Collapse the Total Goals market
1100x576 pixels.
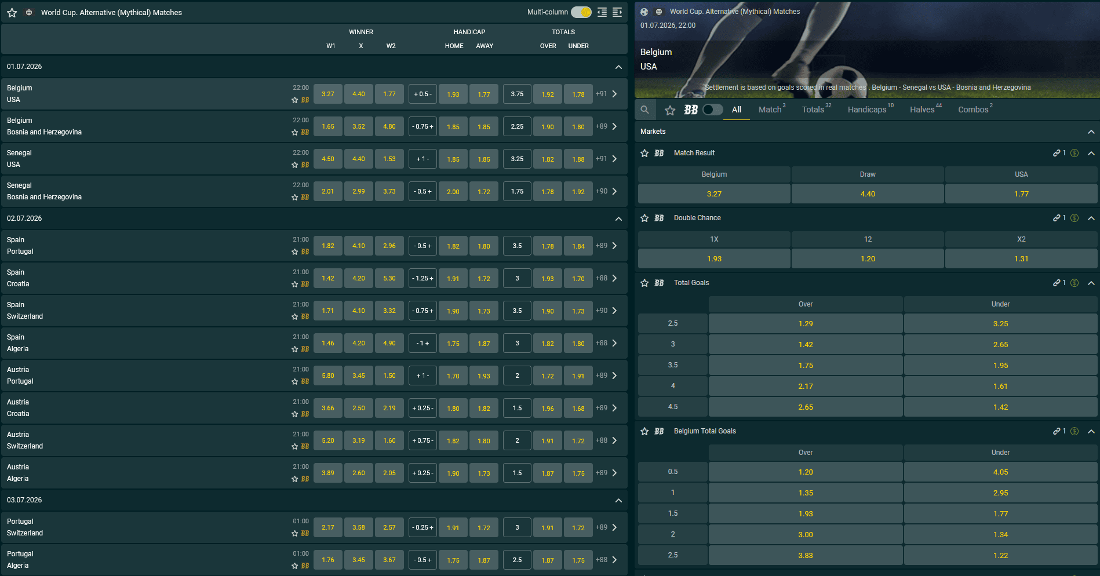[1091, 283]
